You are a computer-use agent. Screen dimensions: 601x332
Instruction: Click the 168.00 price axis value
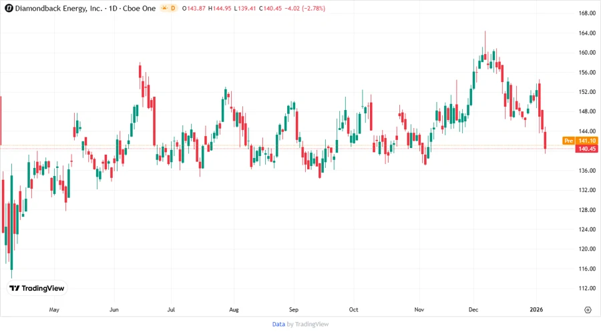[x=587, y=13]
